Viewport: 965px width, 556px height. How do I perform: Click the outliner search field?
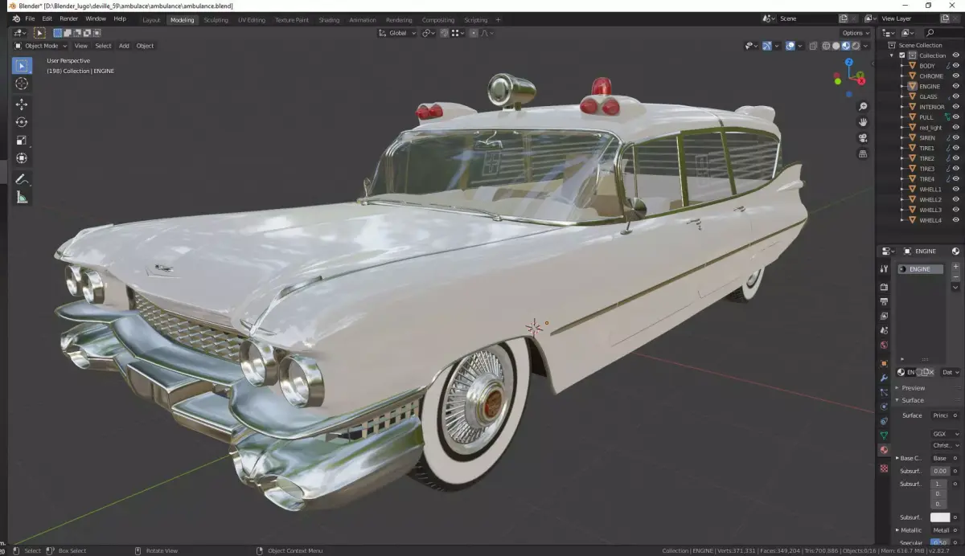(942, 33)
